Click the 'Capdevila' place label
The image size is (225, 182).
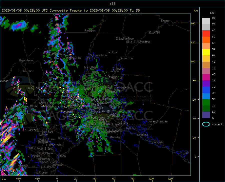tap(74, 58)
